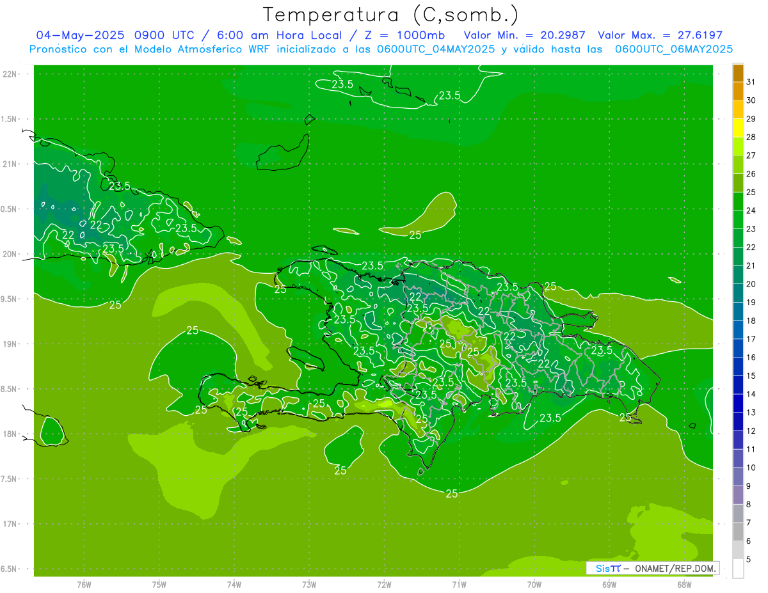The width and height of the screenshot is (768, 593).
Task: Click the color scale label '31'
Action: point(751,82)
